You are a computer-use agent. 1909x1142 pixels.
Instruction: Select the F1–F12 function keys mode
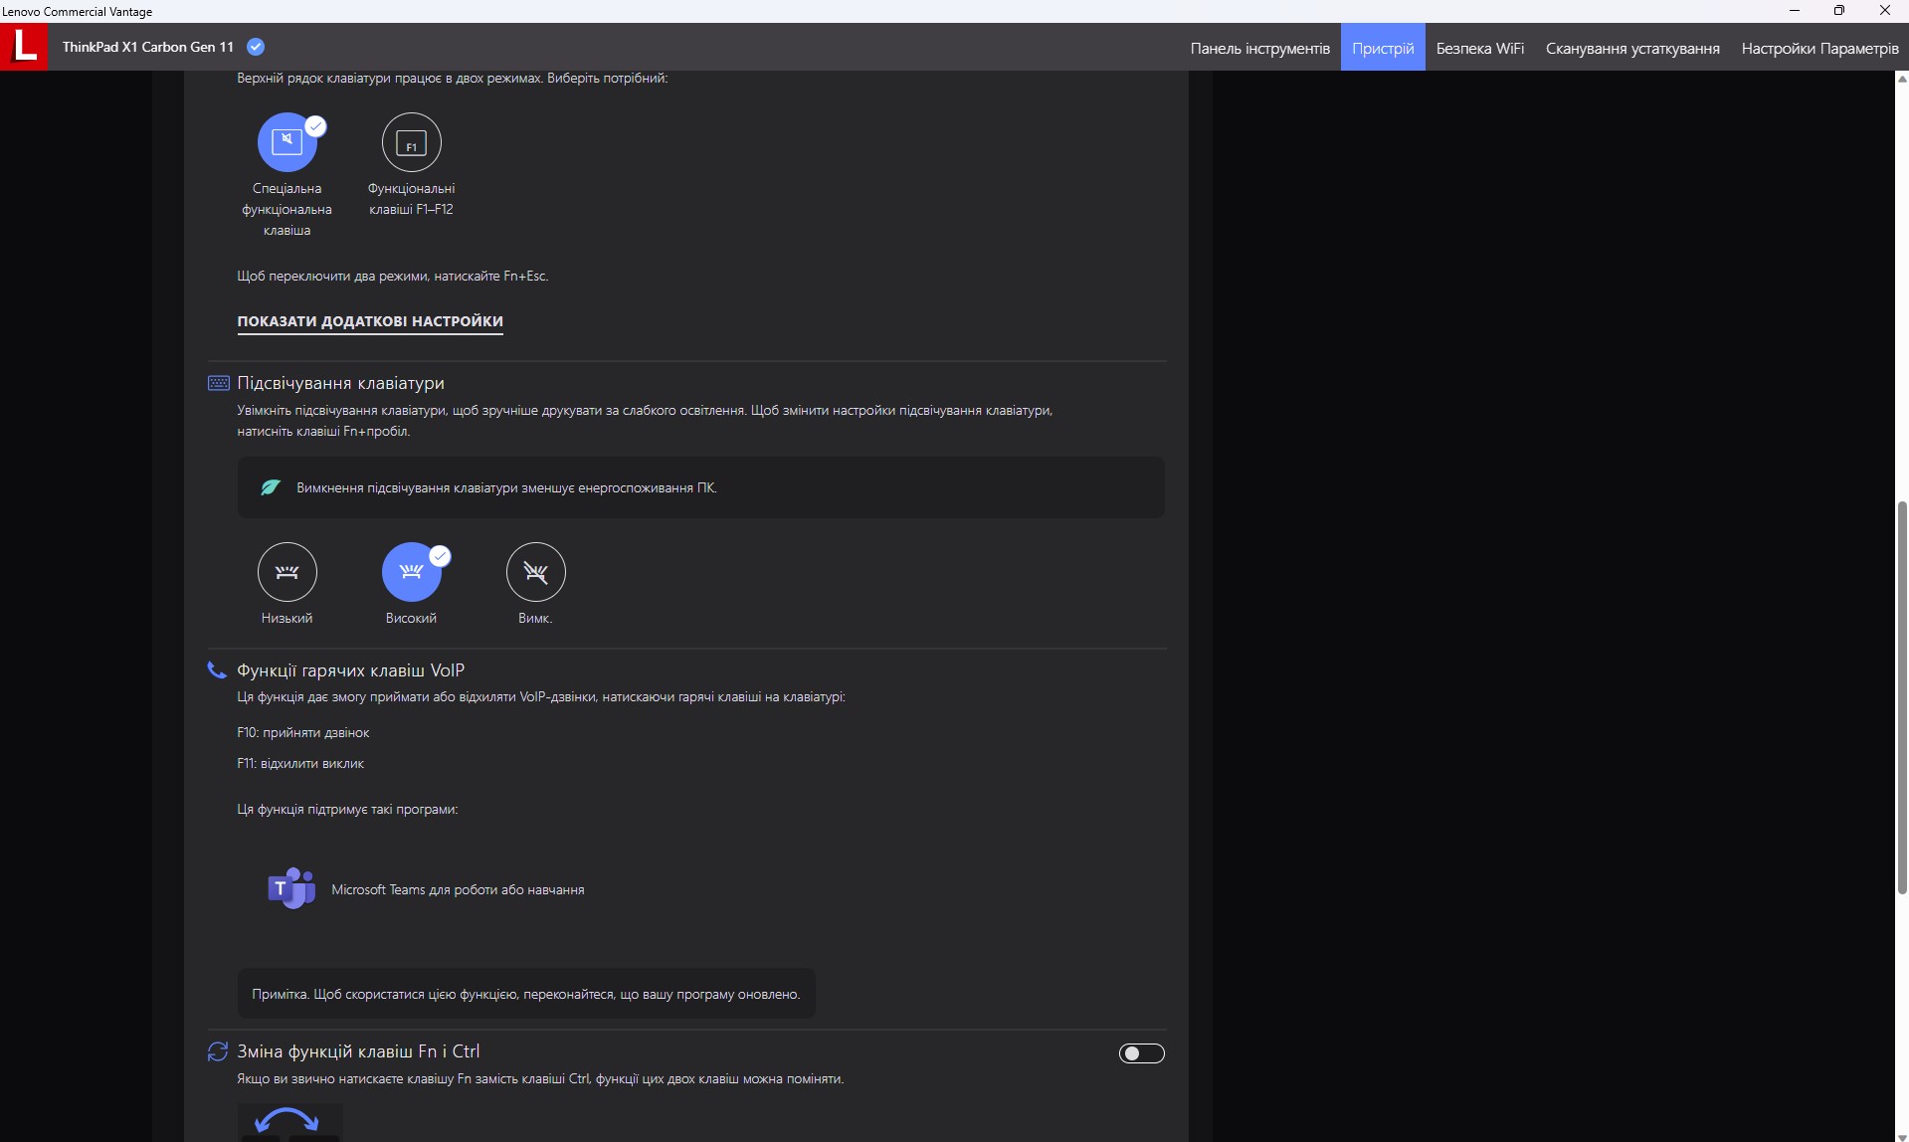(x=411, y=142)
